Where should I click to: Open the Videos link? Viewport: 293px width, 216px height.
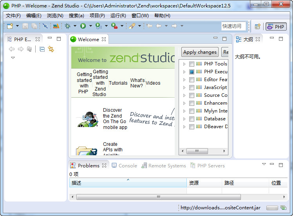(153, 83)
